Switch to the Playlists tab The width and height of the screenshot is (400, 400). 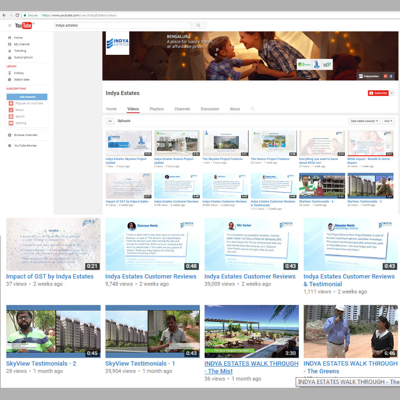coord(157,109)
